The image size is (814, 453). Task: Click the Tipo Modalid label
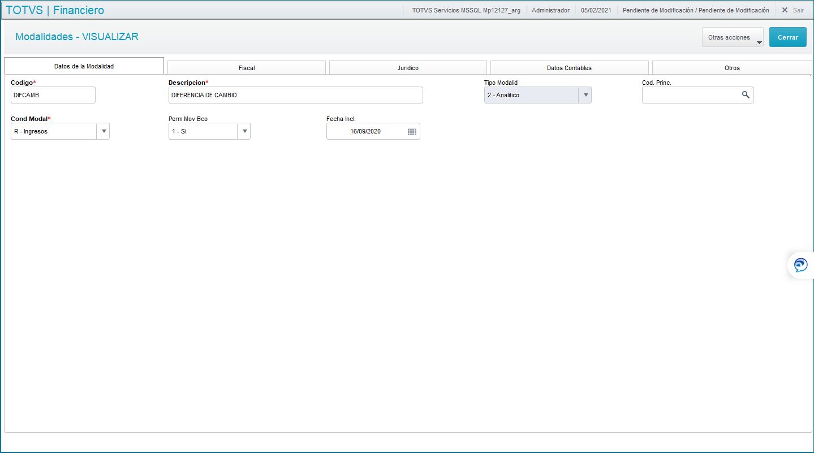pyautogui.click(x=501, y=83)
